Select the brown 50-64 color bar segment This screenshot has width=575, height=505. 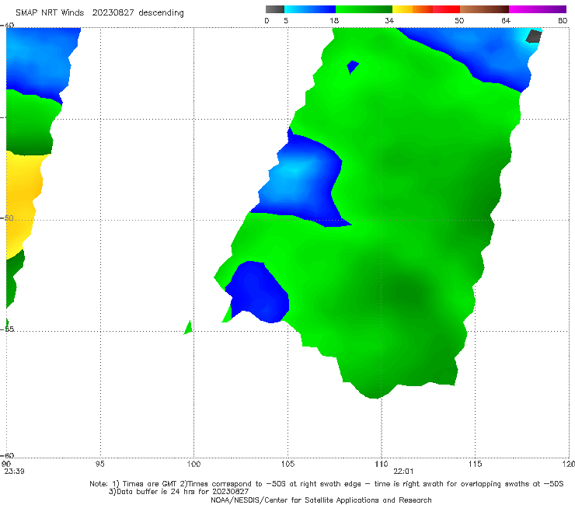click(484, 9)
